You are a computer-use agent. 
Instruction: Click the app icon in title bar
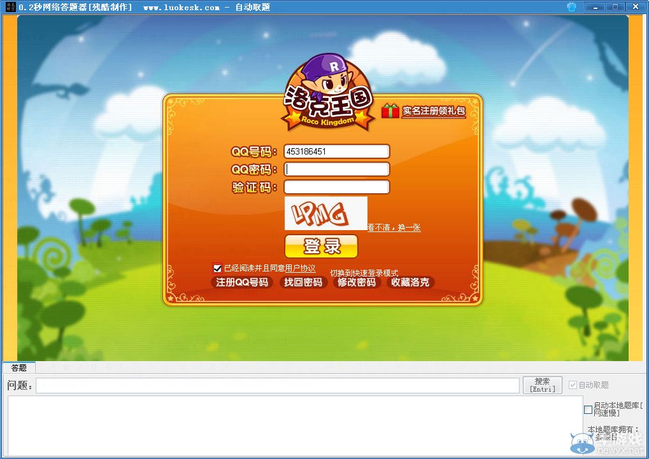point(11,6)
